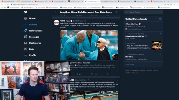
Task: Open the Internet Archive bookmark
Action: point(108,7)
